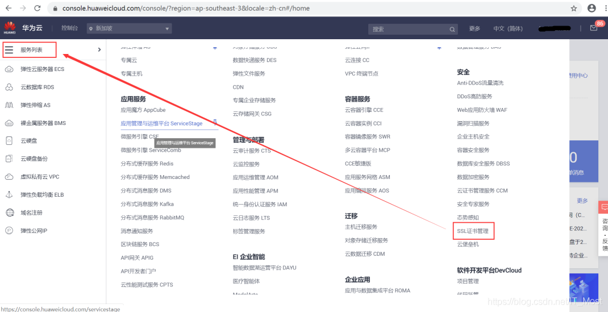Open Web应用防火墙 WAF link
608x312 pixels.
tap(482, 110)
